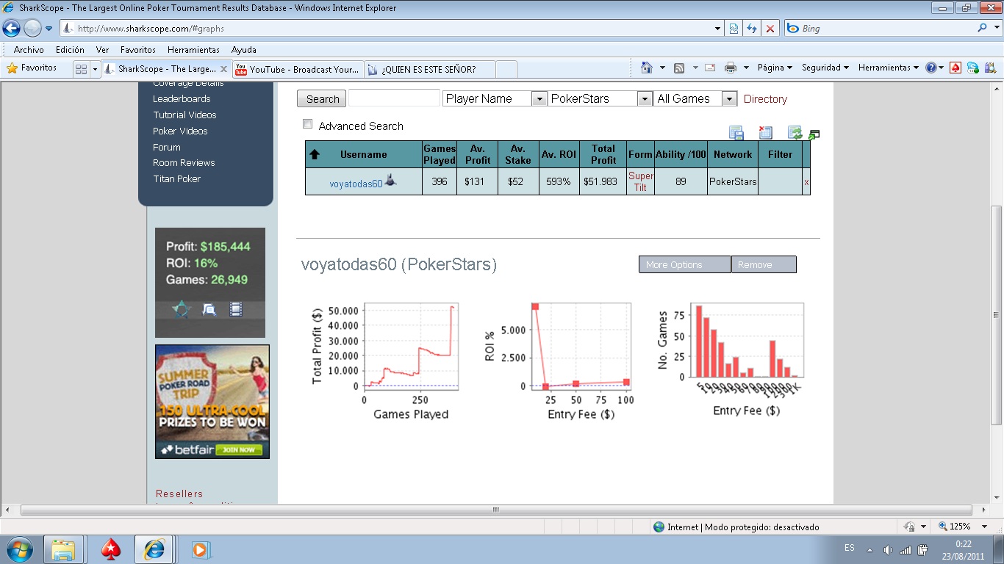Screen dimensions: 1004x564
Task: Click the red x in voyatodas60 row
Action: [x=806, y=181]
